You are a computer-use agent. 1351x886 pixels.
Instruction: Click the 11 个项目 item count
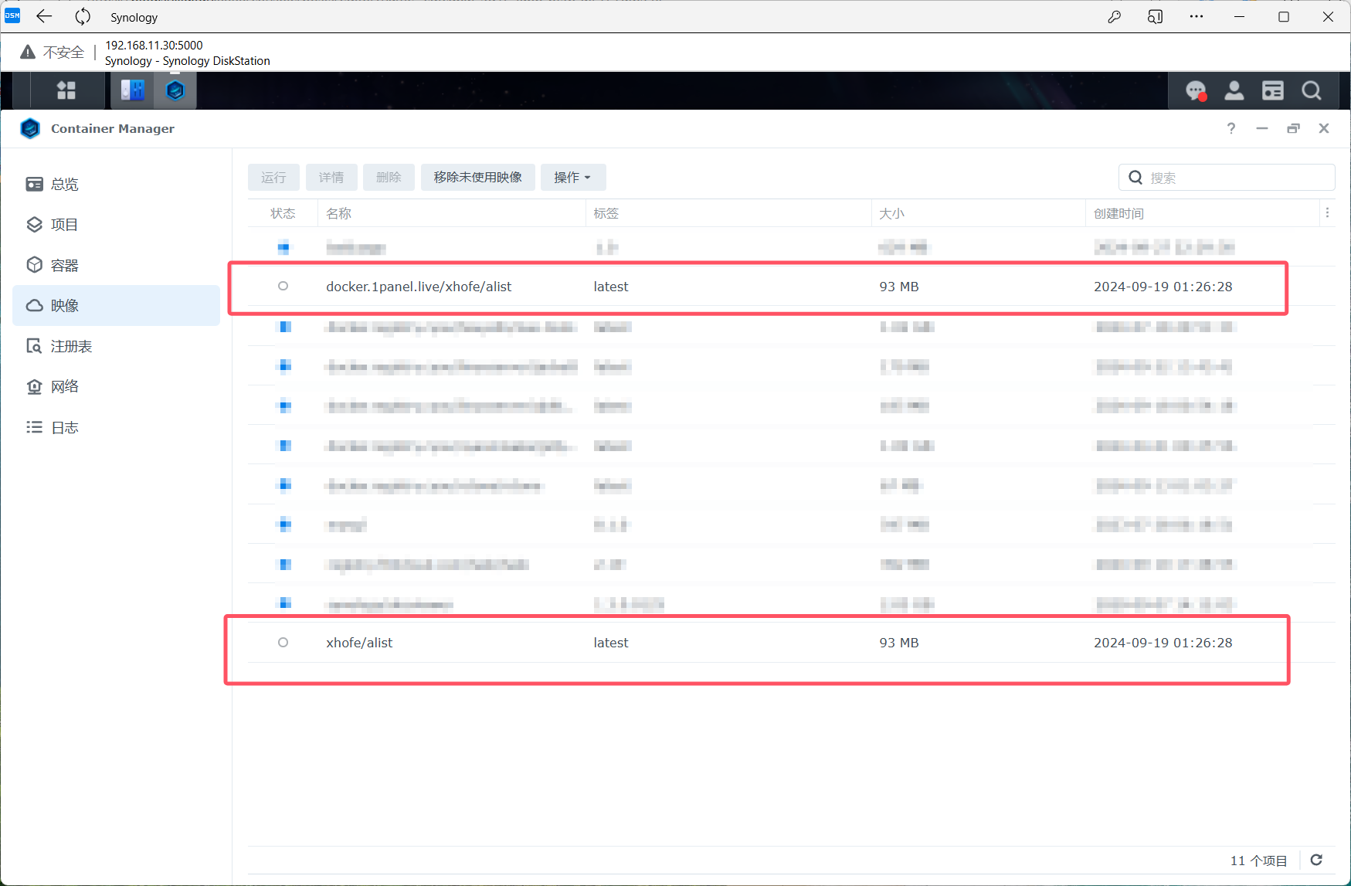coord(1259,861)
